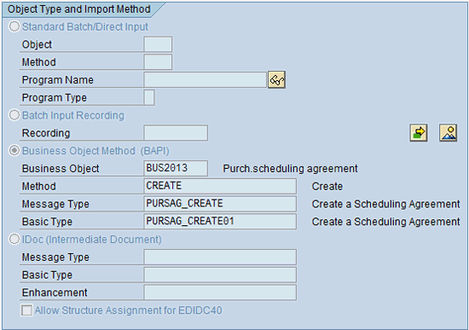Click the Object input field
The width and height of the screenshot is (469, 330).
pos(158,44)
